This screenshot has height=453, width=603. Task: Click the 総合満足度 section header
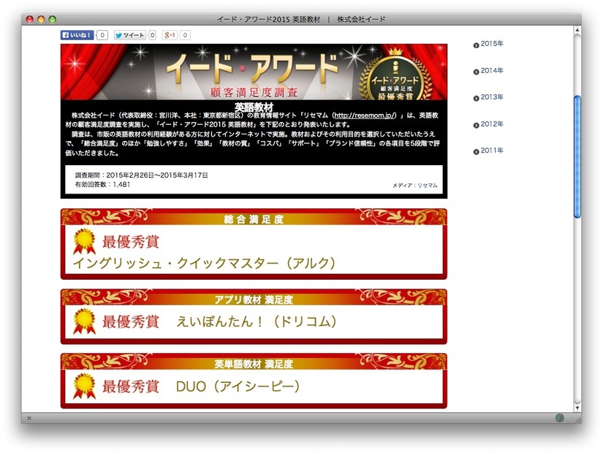(254, 219)
